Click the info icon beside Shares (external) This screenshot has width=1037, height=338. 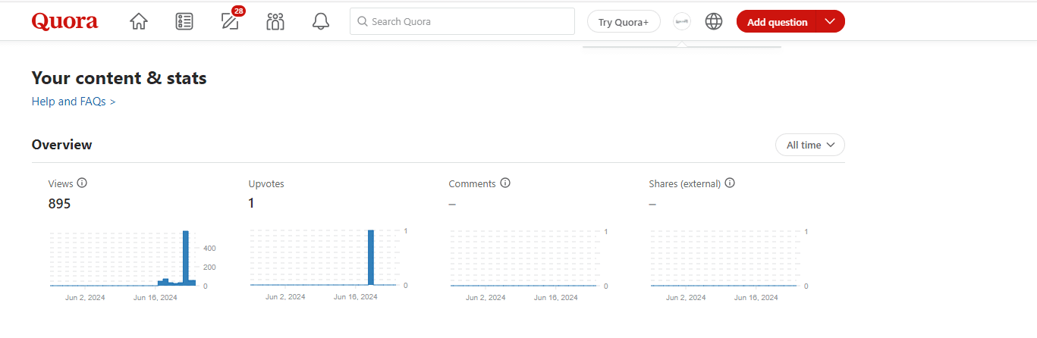pos(730,183)
